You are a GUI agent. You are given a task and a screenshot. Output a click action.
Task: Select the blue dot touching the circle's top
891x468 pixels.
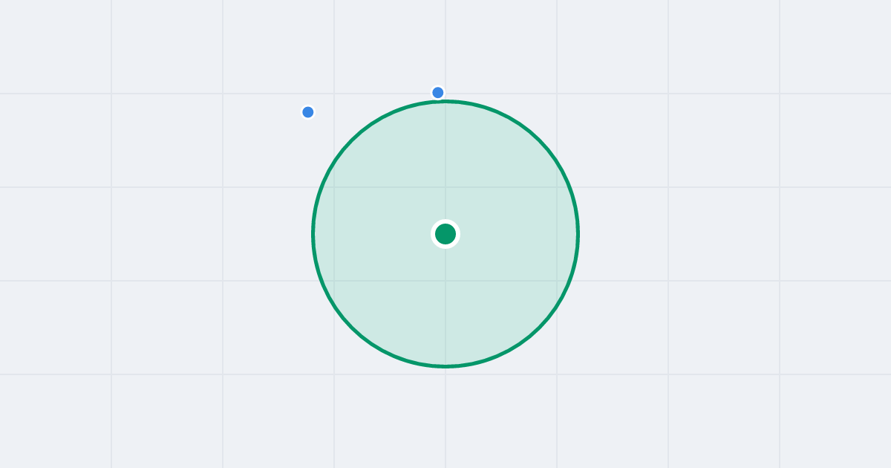coord(438,93)
